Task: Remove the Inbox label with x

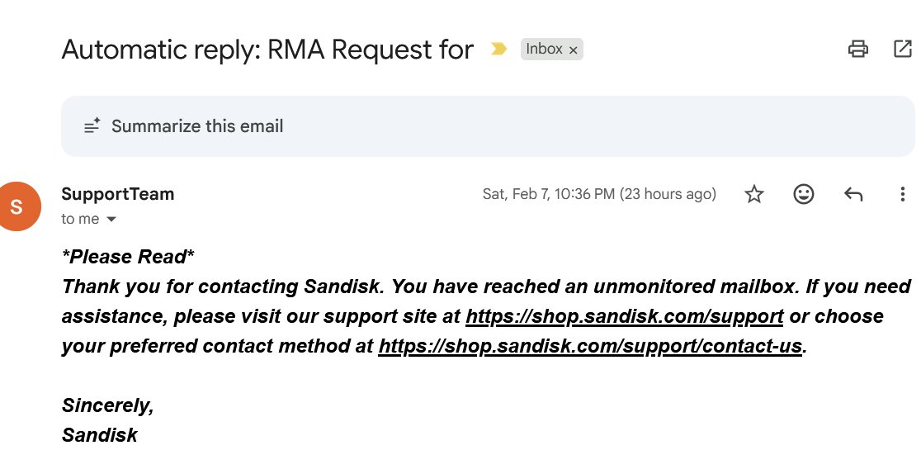Action: [574, 50]
